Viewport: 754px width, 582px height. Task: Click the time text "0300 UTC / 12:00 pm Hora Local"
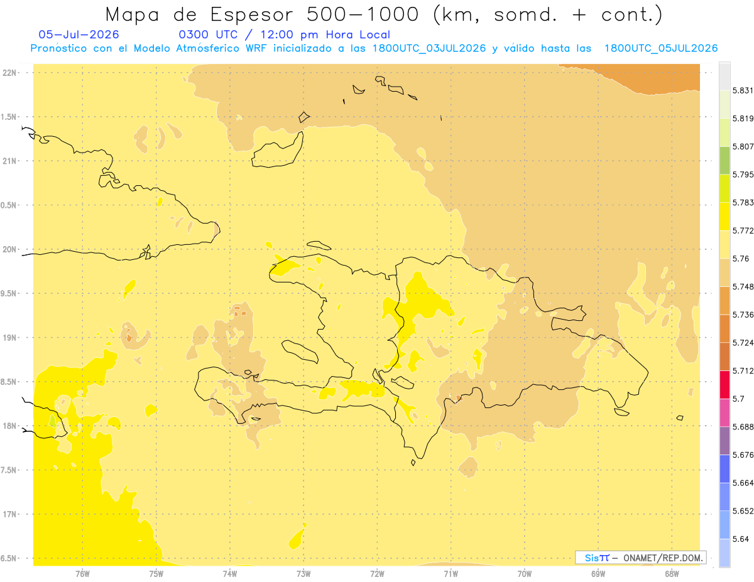(x=285, y=35)
